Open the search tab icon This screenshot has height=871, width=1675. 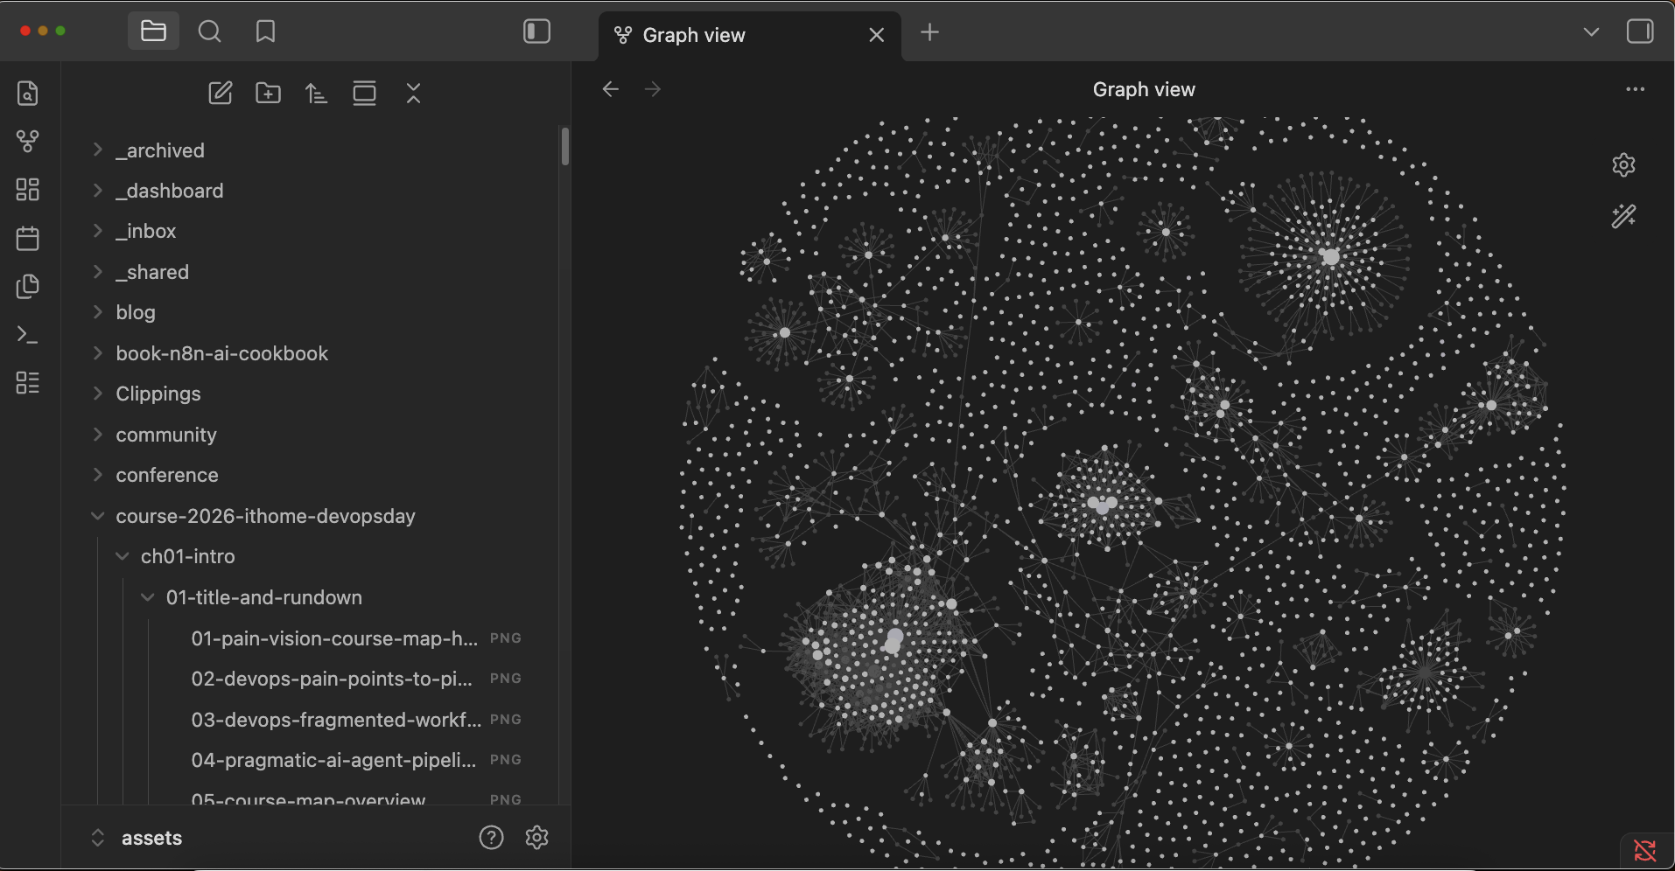pyautogui.click(x=210, y=31)
